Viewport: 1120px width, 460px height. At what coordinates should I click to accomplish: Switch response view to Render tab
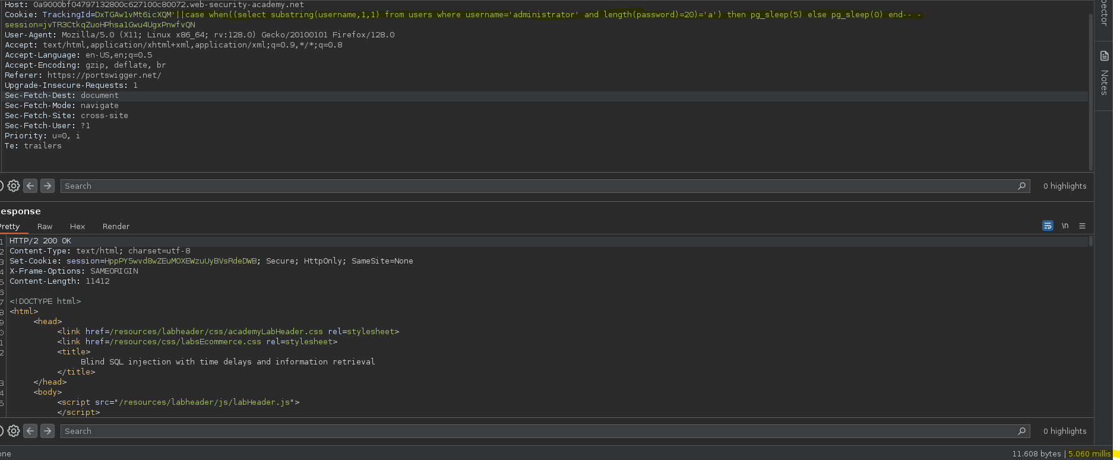(x=116, y=226)
